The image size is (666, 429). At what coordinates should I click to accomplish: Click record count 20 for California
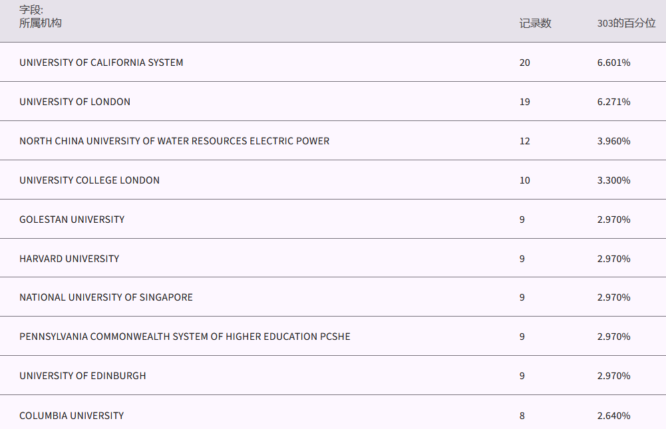[525, 63]
